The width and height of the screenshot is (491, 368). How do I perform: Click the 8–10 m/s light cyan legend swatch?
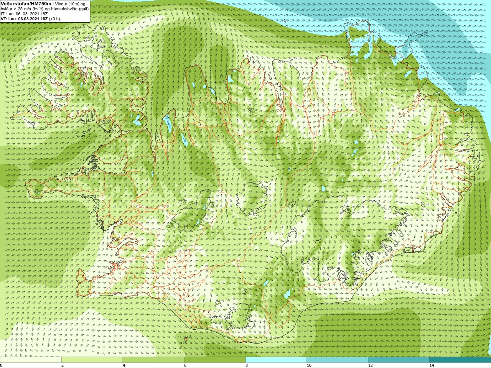point(276,360)
